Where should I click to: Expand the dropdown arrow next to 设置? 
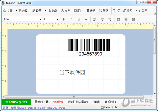(x=45, y=11)
